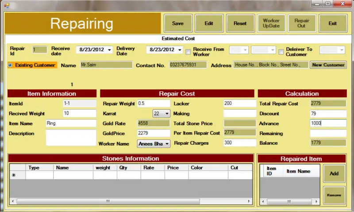The height and width of the screenshot is (212, 354).
Task: Open Worker UpDate
Action: 271,23
